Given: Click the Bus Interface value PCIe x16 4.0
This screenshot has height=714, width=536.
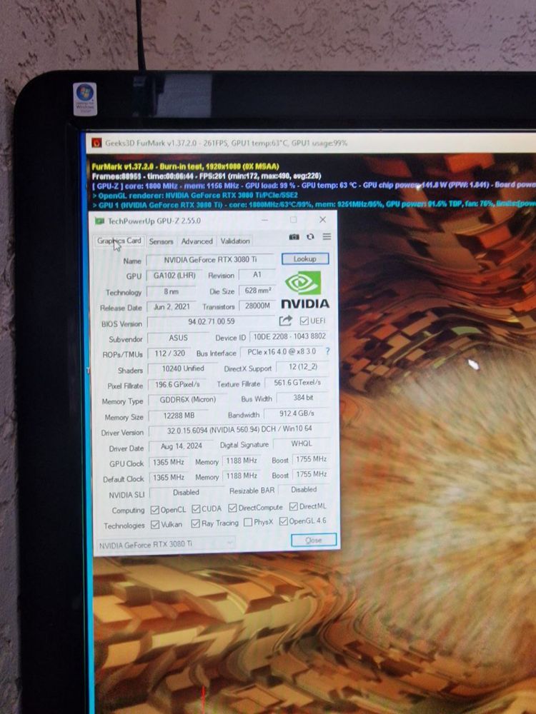Looking at the screenshot, I should point(281,352).
